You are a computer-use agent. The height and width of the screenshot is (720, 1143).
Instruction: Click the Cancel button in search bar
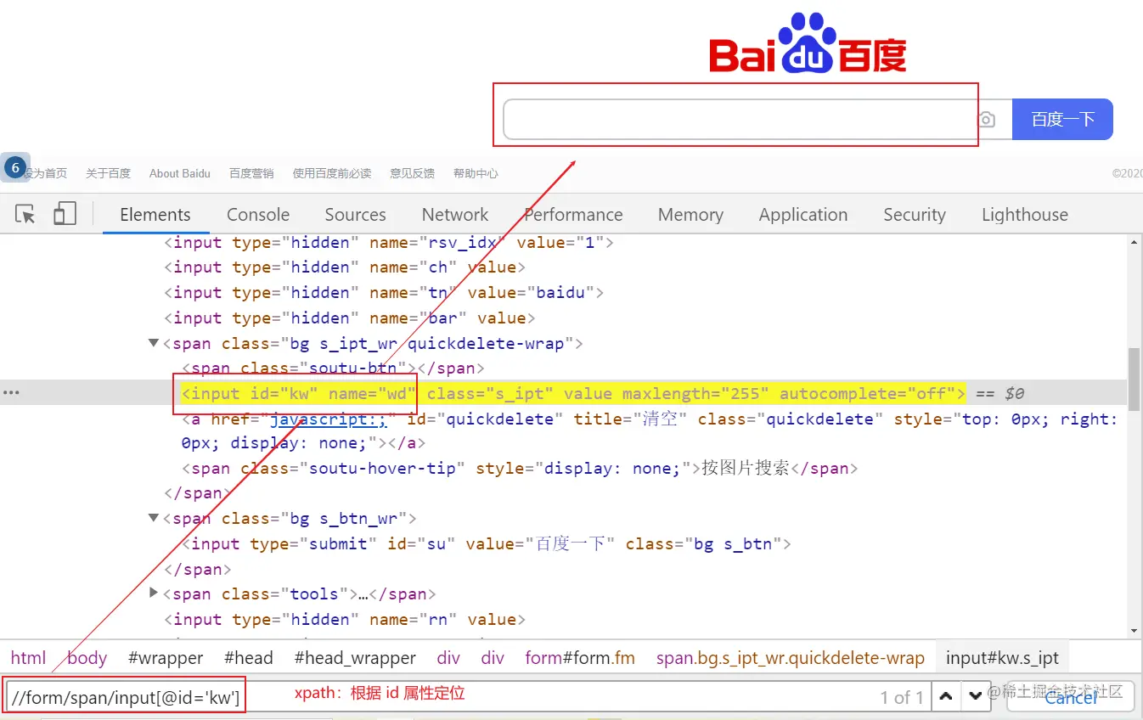1071,697
